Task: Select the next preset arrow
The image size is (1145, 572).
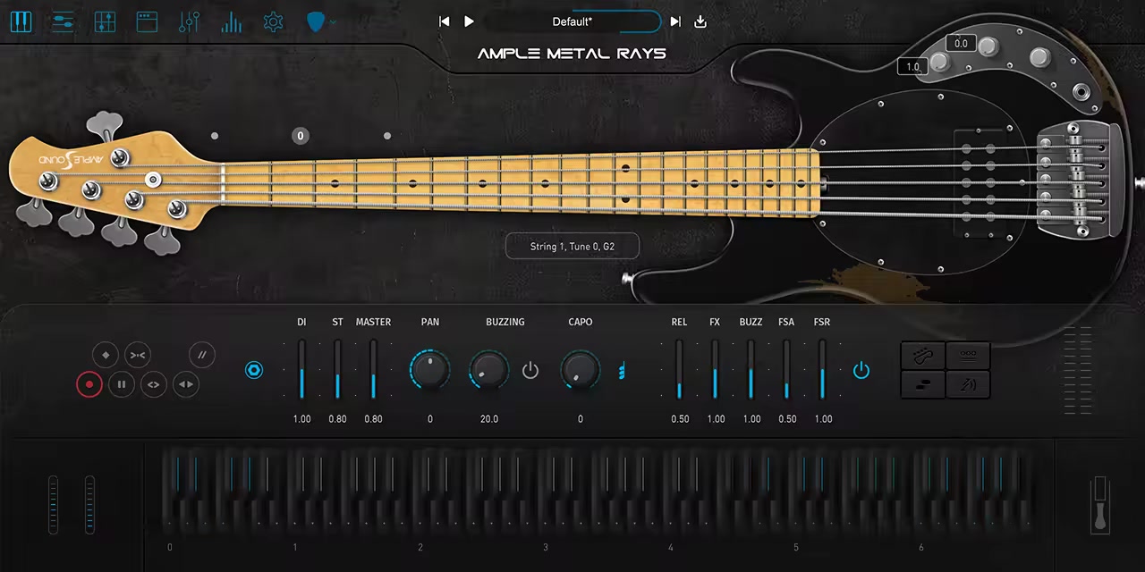Action: (x=675, y=21)
